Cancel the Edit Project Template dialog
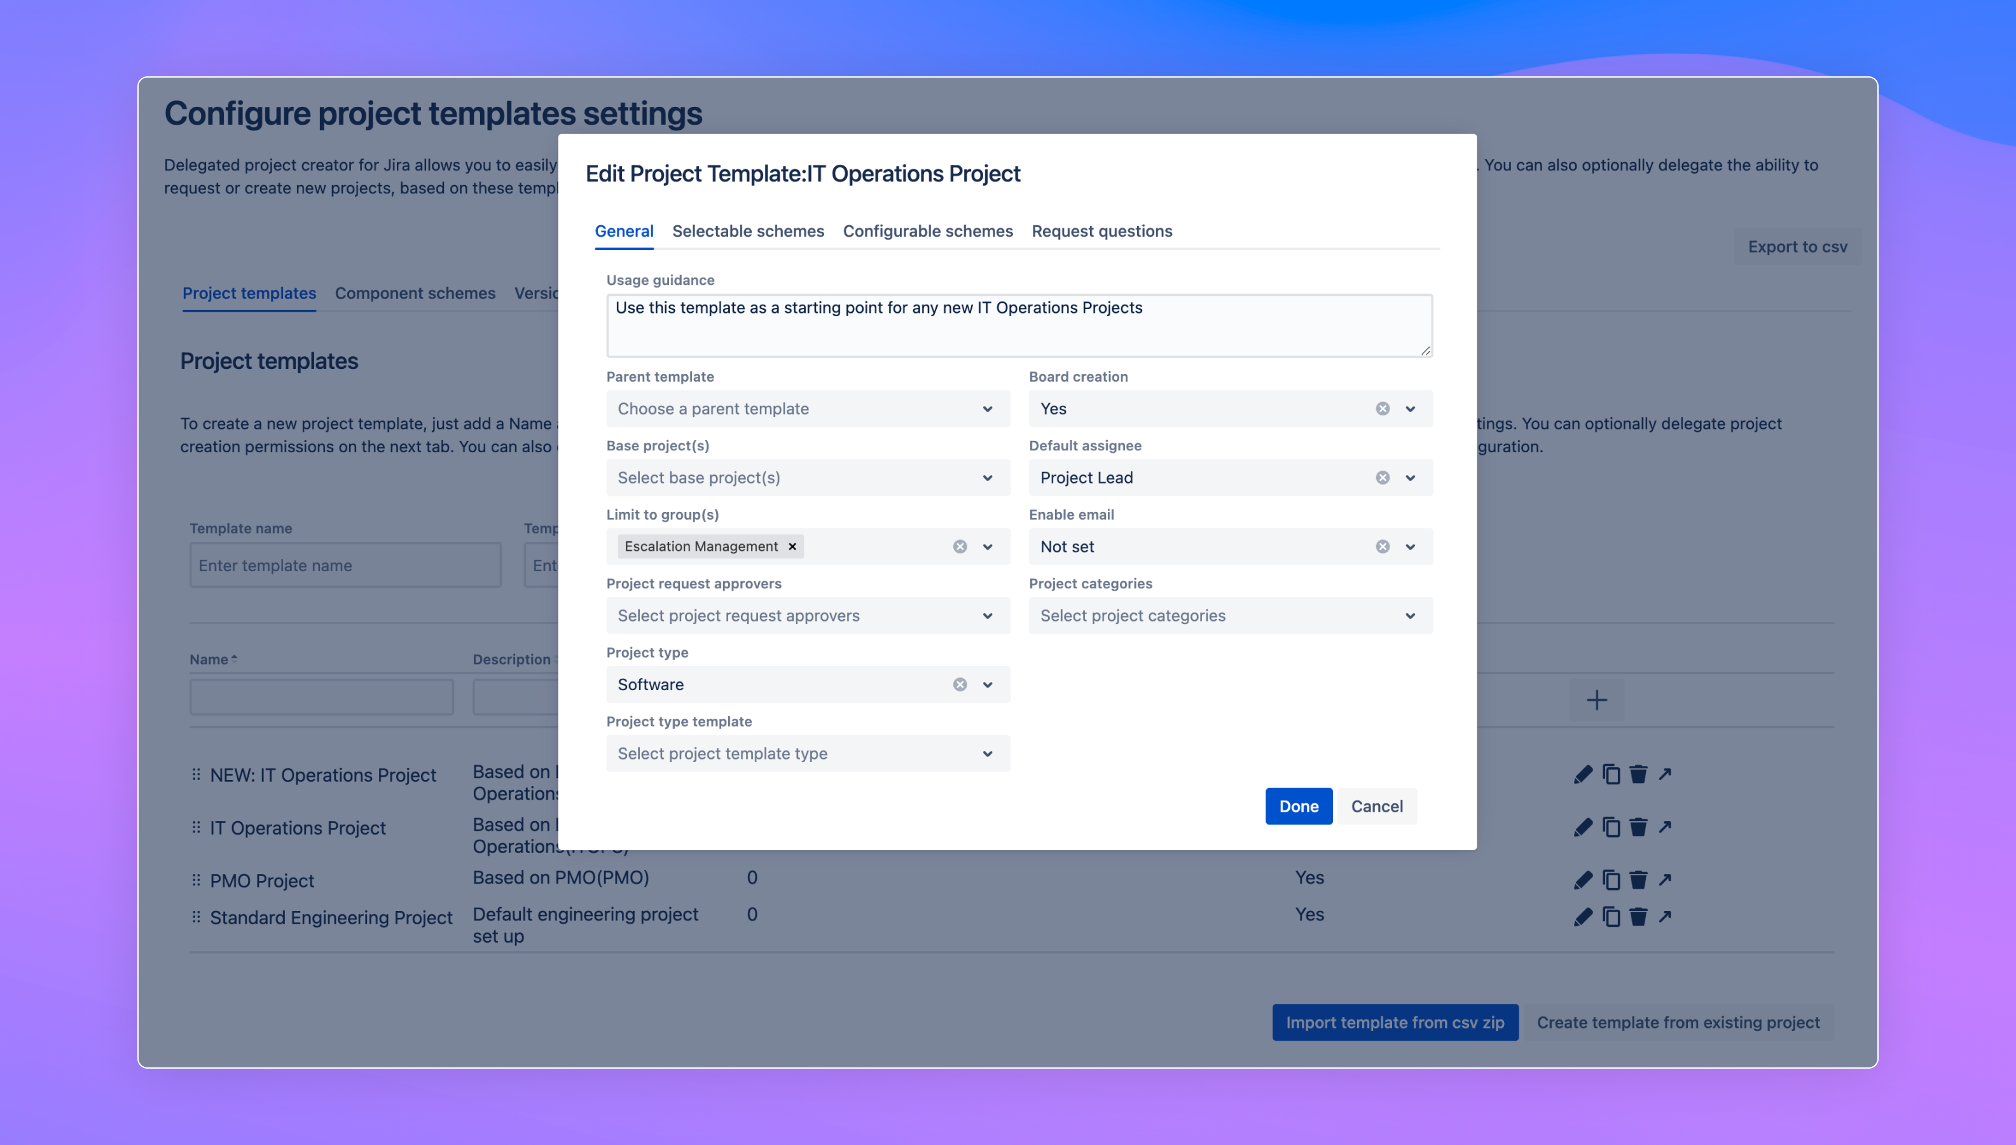The image size is (2016, 1145). coord(1376,806)
